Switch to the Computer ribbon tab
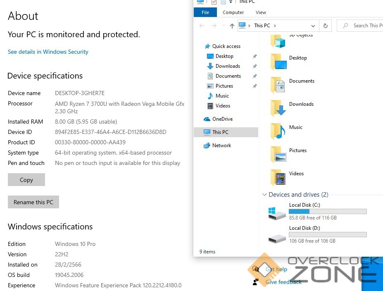Viewport: 383px width, 291px height. point(233,12)
